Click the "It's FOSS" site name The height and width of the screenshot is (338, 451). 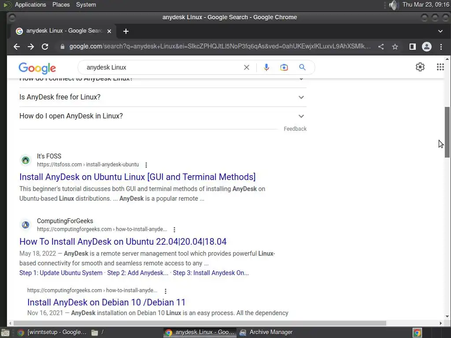pyautogui.click(x=49, y=156)
